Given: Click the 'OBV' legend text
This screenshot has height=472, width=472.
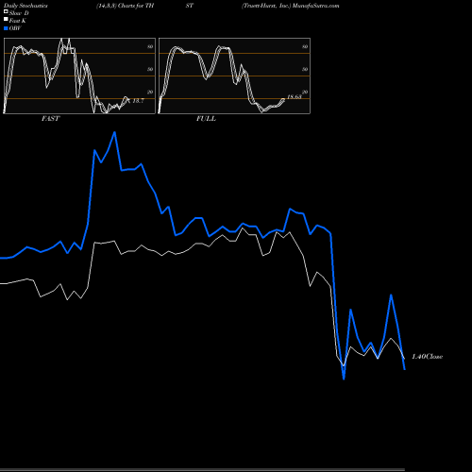Looking at the screenshot, I should point(15,28).
